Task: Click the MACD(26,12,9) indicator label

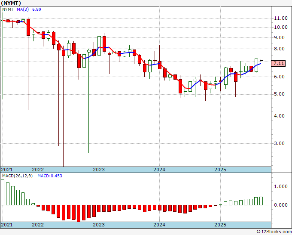Action: (17, 176)
